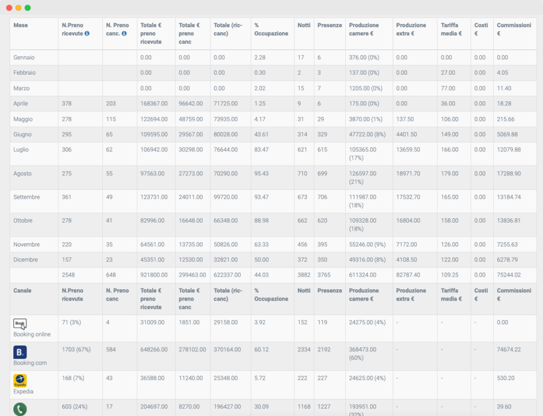Click the Novembre row label

(27, 244)
